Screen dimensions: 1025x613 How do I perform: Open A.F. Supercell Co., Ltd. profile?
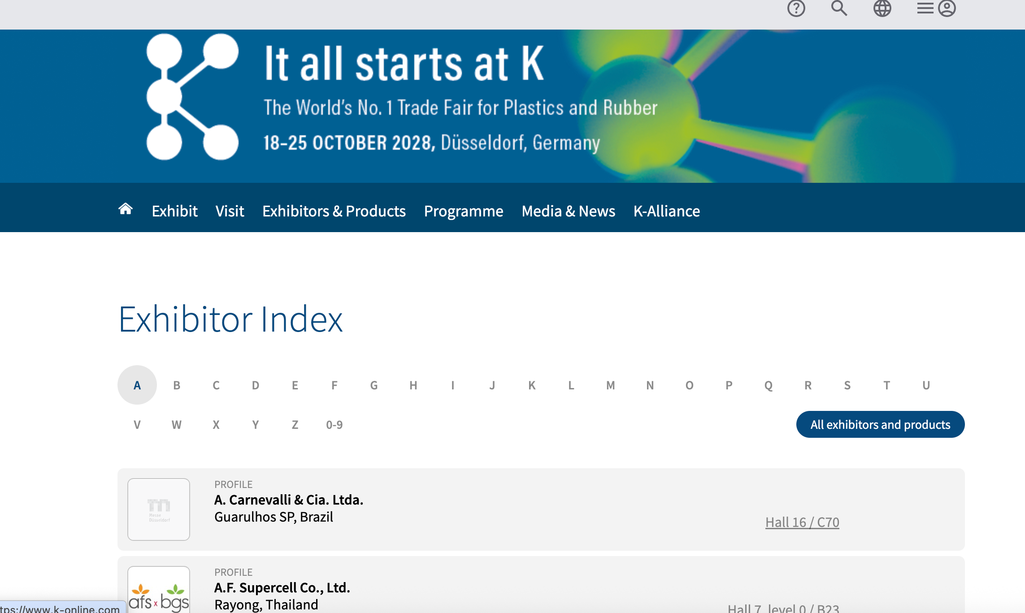pos(282,587)
